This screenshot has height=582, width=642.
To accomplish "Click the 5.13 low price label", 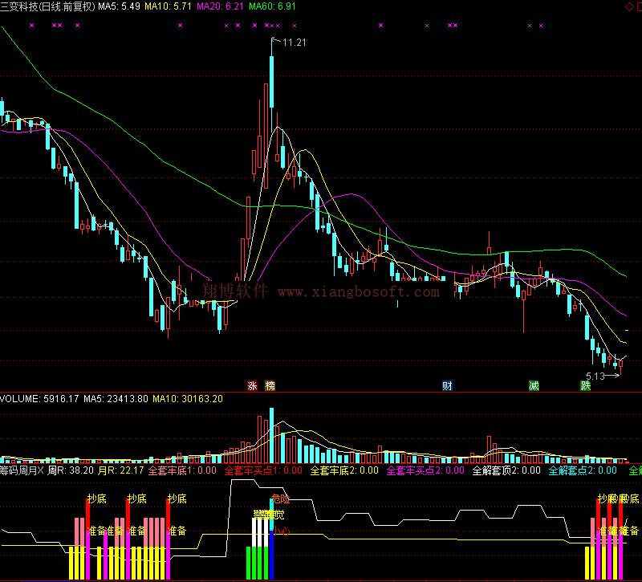I will (595, 376).
